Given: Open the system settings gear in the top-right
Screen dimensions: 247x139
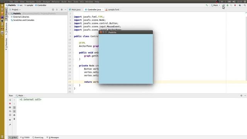Looking at the screenshot, I should (245, 2).
